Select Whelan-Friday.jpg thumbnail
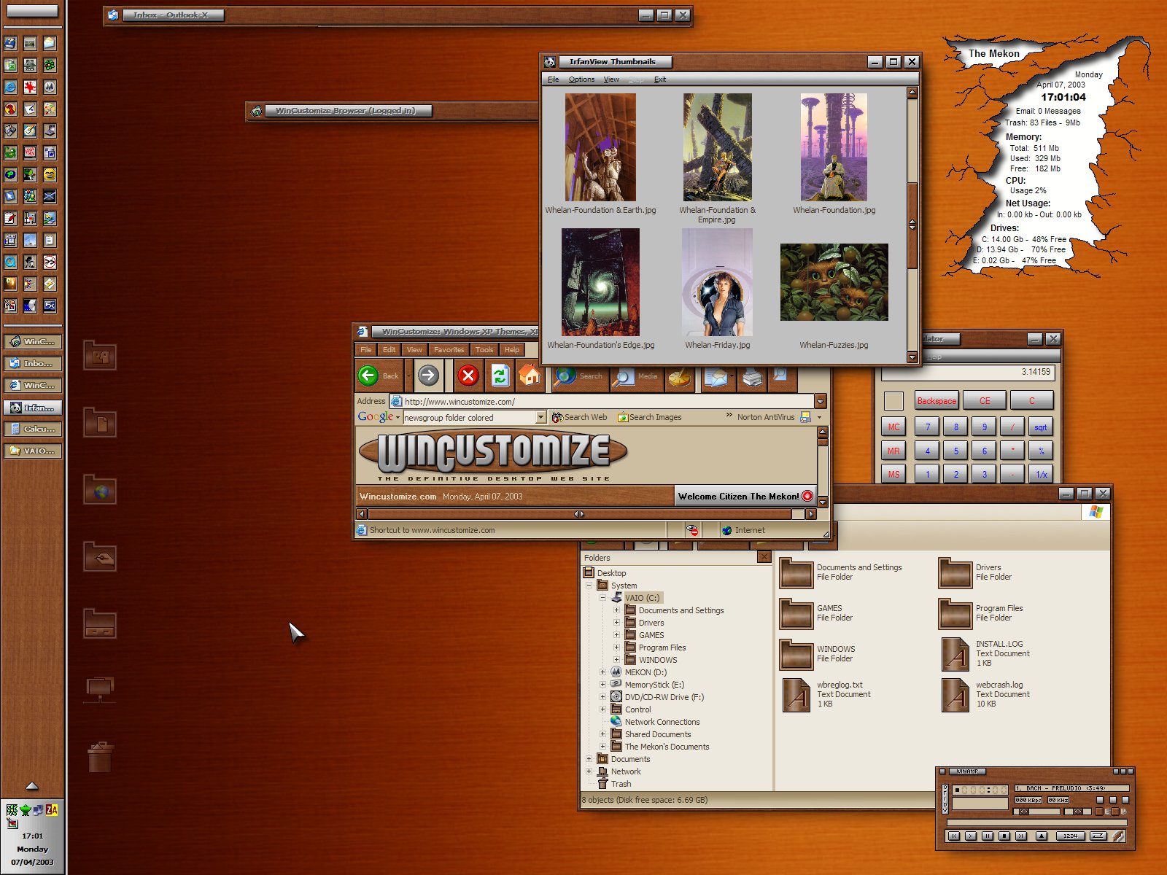Screen dimensions: 1167x875 pos(717,283)
